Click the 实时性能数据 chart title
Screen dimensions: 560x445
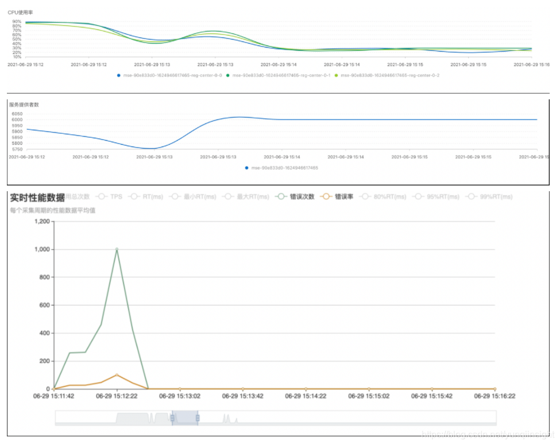click(37, 198)
